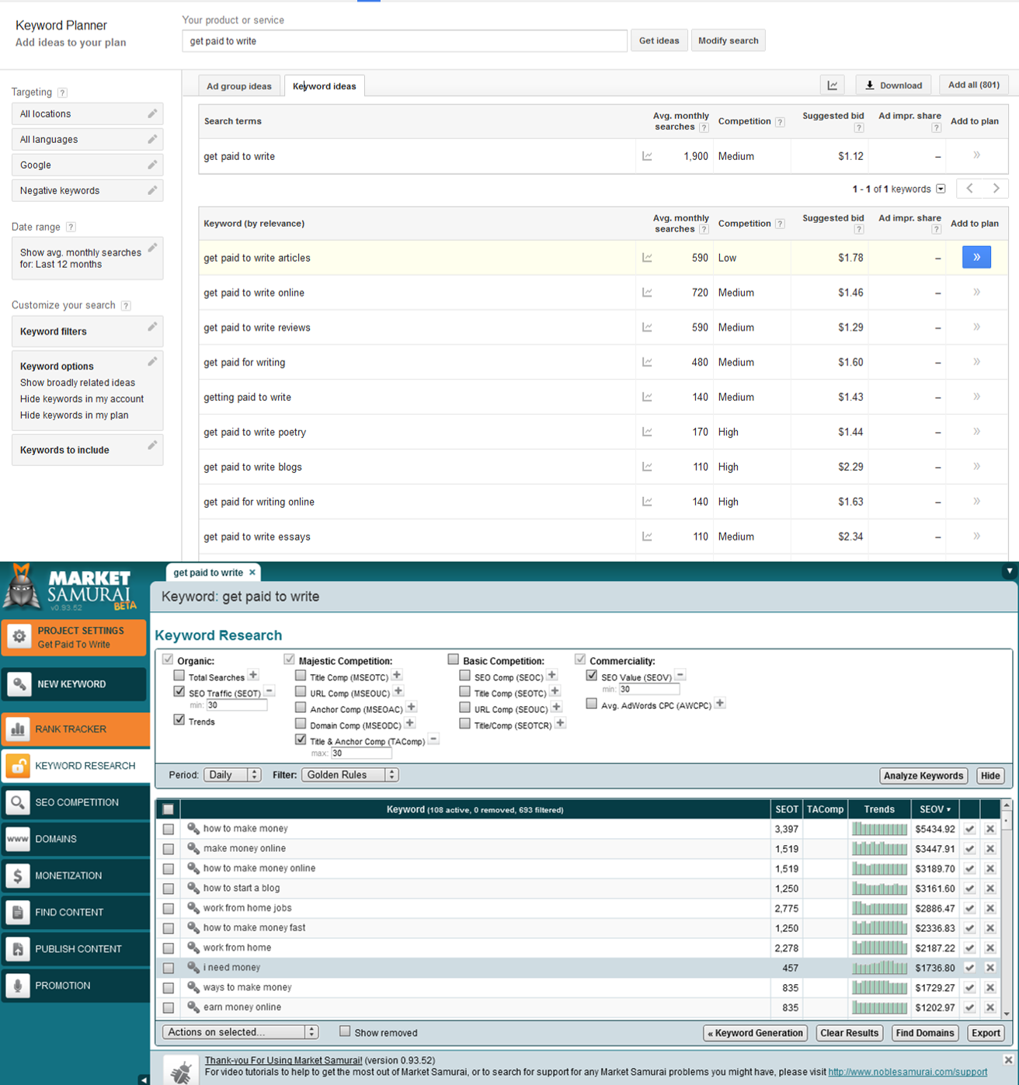Collapse SEO Traffic minus button

pyautogui.click(x=270, y=690)
